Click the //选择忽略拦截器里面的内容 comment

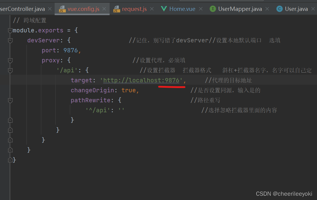click(239, 110)
